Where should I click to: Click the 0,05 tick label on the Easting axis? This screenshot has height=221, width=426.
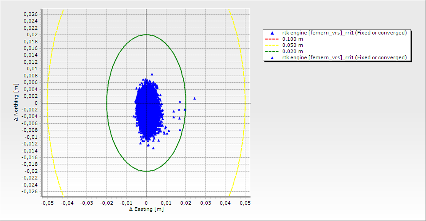[x=245, y=202]
